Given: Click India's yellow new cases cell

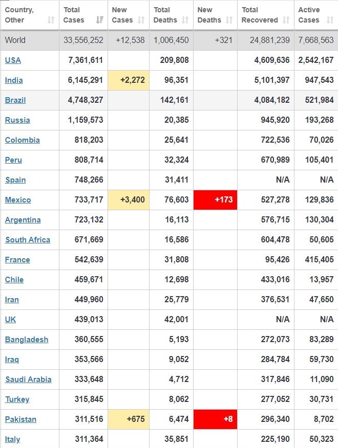Looking at the screenshot, I should pyautogui.click(x=129, y=80).
